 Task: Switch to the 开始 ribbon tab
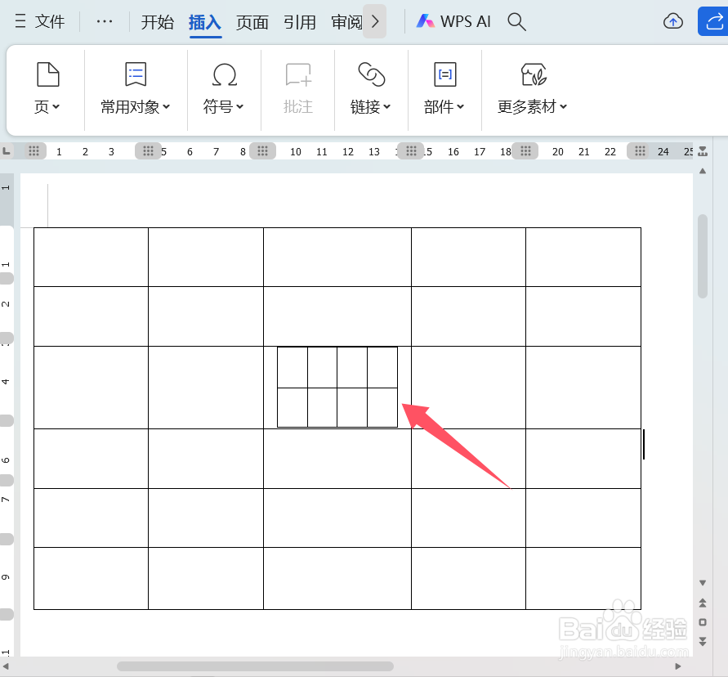(158, 23)
